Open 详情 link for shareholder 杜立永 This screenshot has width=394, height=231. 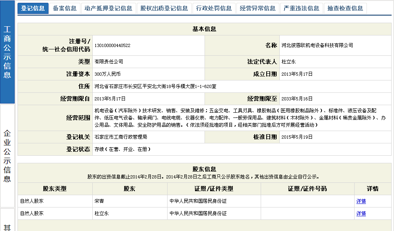361,213
